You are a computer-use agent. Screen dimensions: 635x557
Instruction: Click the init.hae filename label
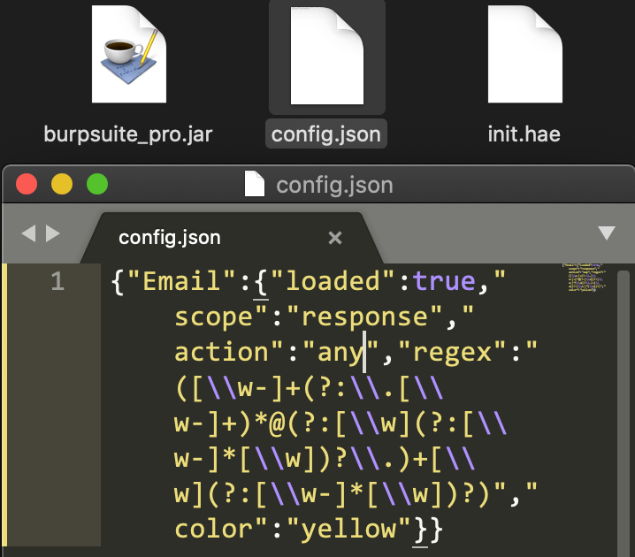524,135
